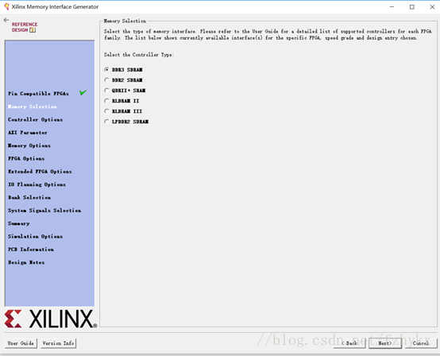Select the DDR2 SDRAM radio button
This screenshot has width=440, height=356.
click(x=106, y=80)
